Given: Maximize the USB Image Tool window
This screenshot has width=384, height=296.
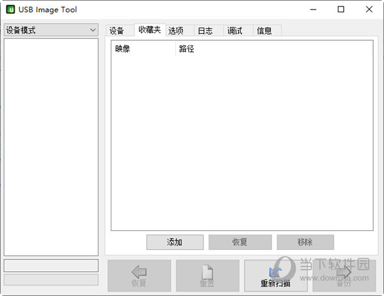Looking at the screenshot, I should pos(341,10).
